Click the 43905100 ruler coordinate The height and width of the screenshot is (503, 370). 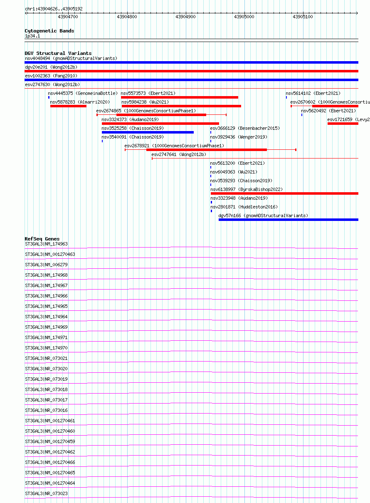(303, 17)
